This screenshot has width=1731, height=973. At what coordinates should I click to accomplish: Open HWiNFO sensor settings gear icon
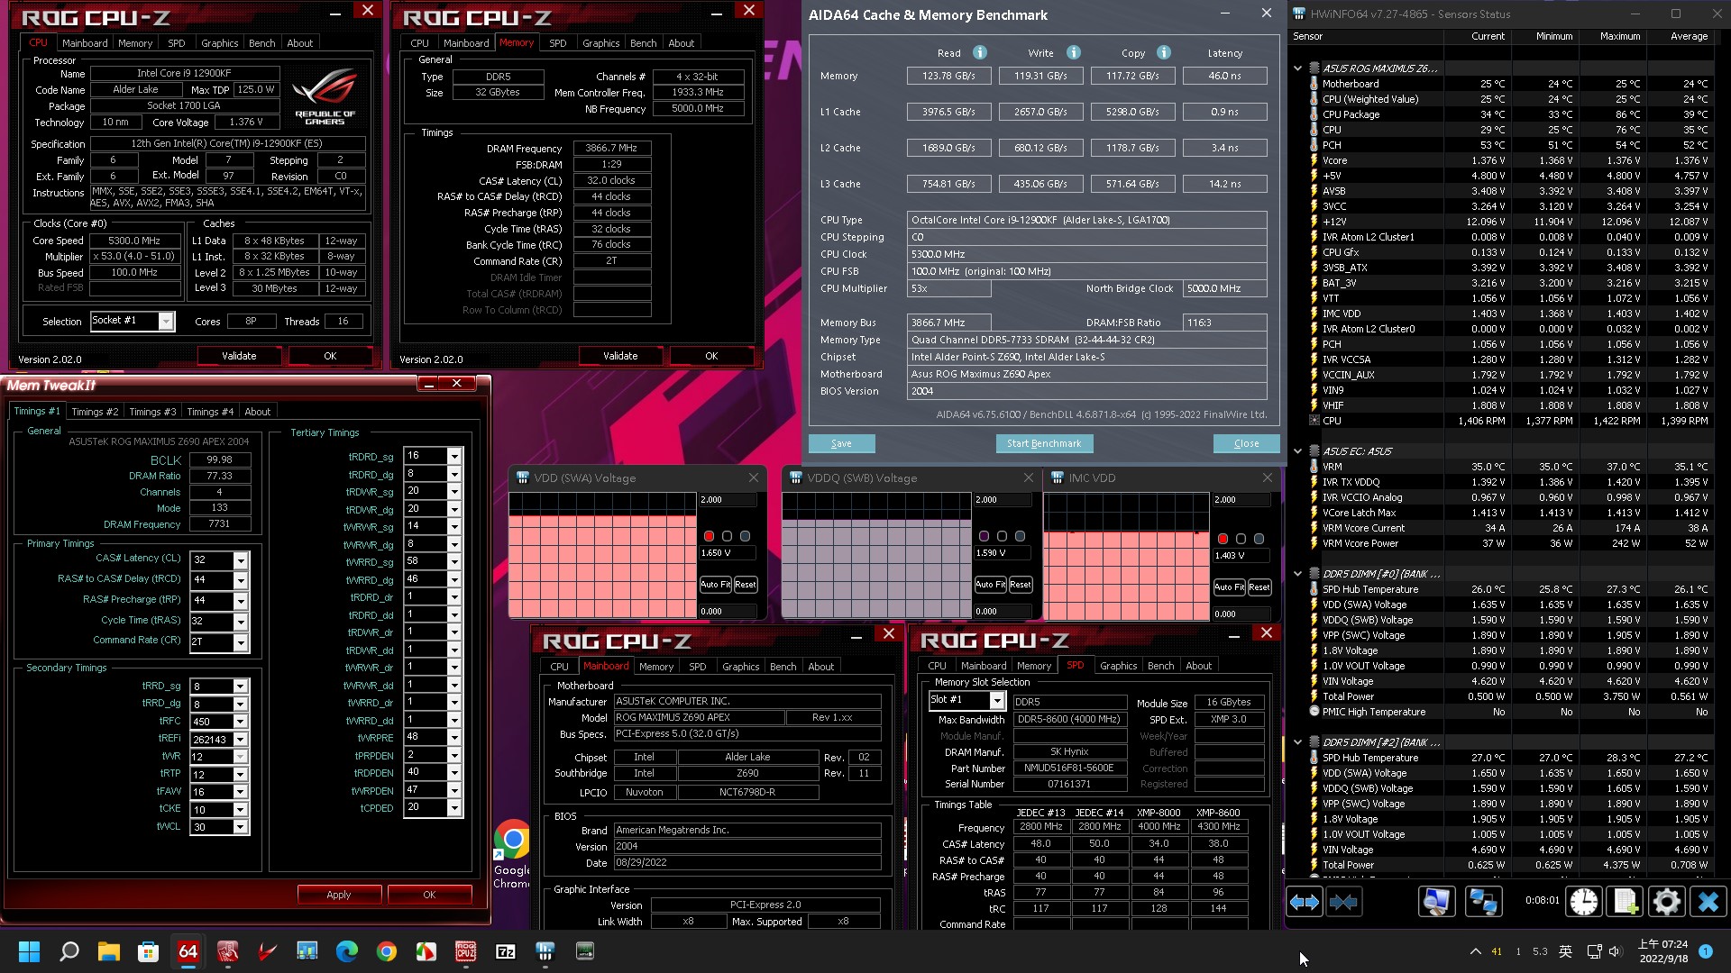1666,902
